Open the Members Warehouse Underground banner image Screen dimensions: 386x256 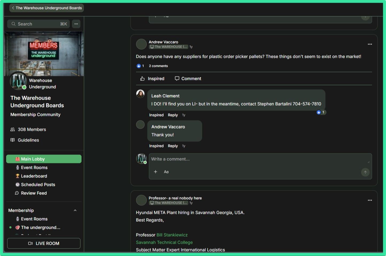(x=44, y=54)
